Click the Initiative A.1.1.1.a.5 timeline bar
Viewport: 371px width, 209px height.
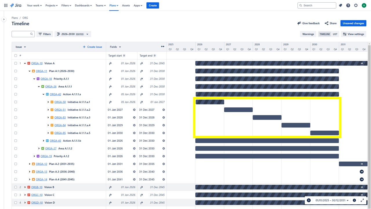[325, 133]
